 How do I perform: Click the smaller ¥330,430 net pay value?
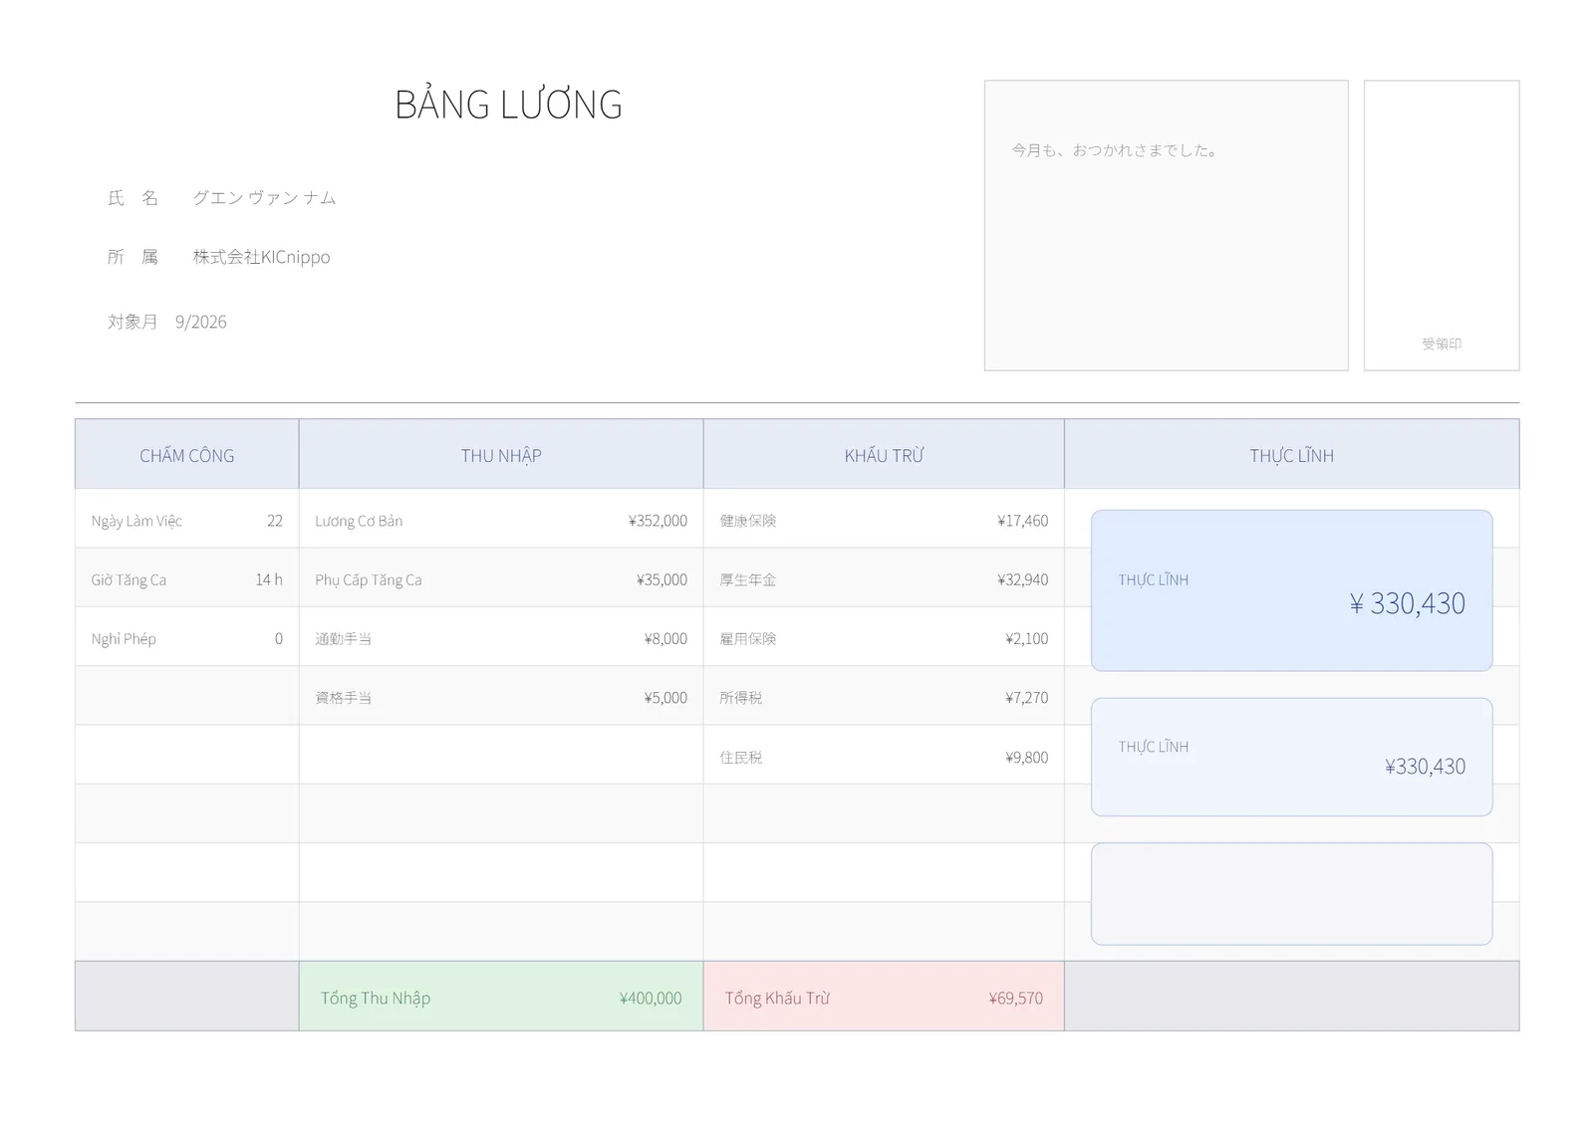pos(1425,767)
